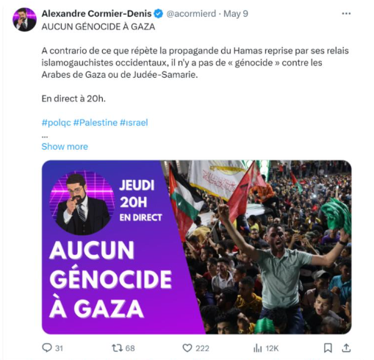Open the May 9 post timestamp
The width and height of the screenshot is (374, 360).
tap(236, 14)
